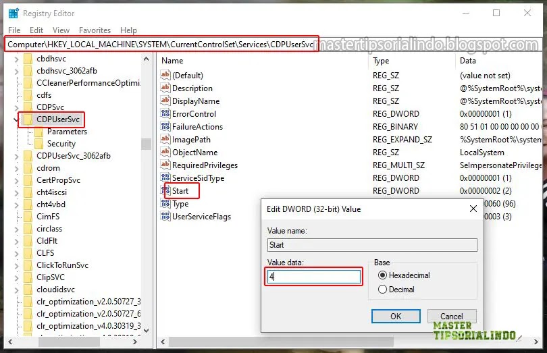Expand the CDPSvc tree node
This screenshot has width=547, height=353.
click(x=16, y=108)
